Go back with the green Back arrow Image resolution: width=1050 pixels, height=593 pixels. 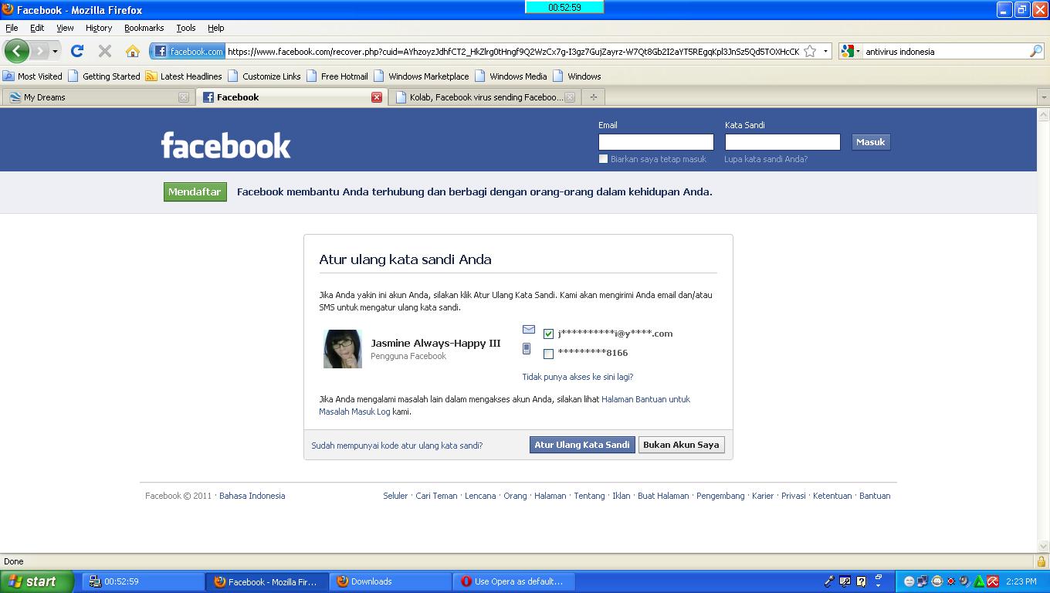pos(16,51)
